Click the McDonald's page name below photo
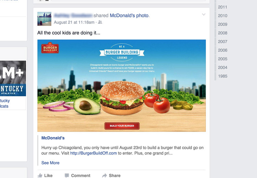Viewport: 257px width, 178px height. [53, 138]
